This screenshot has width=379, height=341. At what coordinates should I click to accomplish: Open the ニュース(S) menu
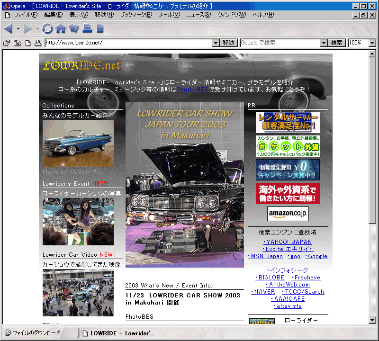[x=199, y=15]
